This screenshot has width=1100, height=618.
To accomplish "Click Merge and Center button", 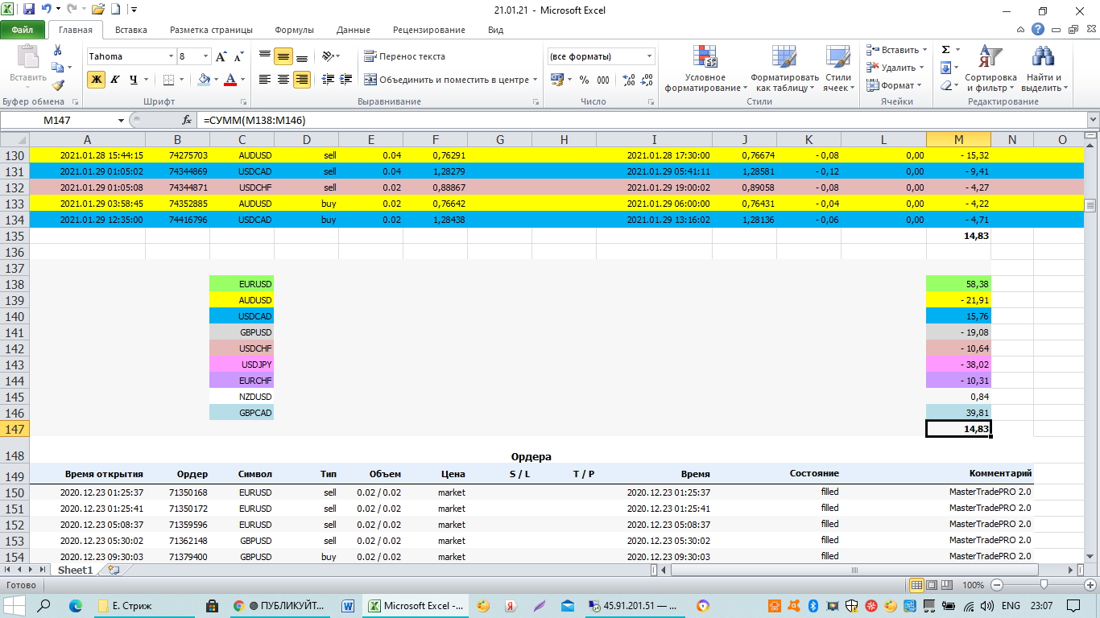I will tap(445, 80).
